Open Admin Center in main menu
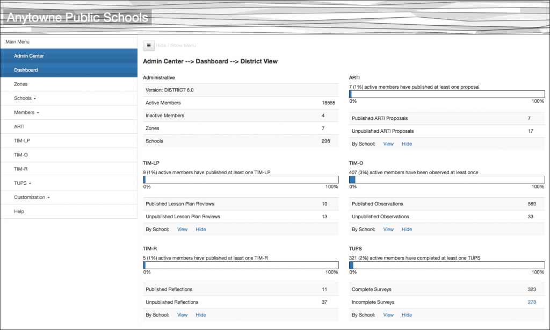This screenshot has height=330, width=550. point(29,56)
